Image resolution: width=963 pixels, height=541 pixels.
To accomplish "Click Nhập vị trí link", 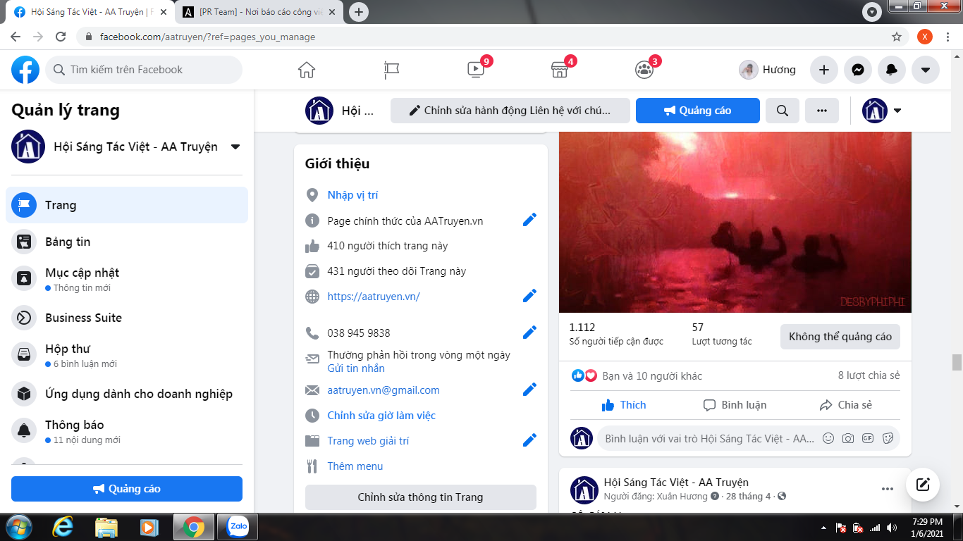I will click(x=352, y=195).
